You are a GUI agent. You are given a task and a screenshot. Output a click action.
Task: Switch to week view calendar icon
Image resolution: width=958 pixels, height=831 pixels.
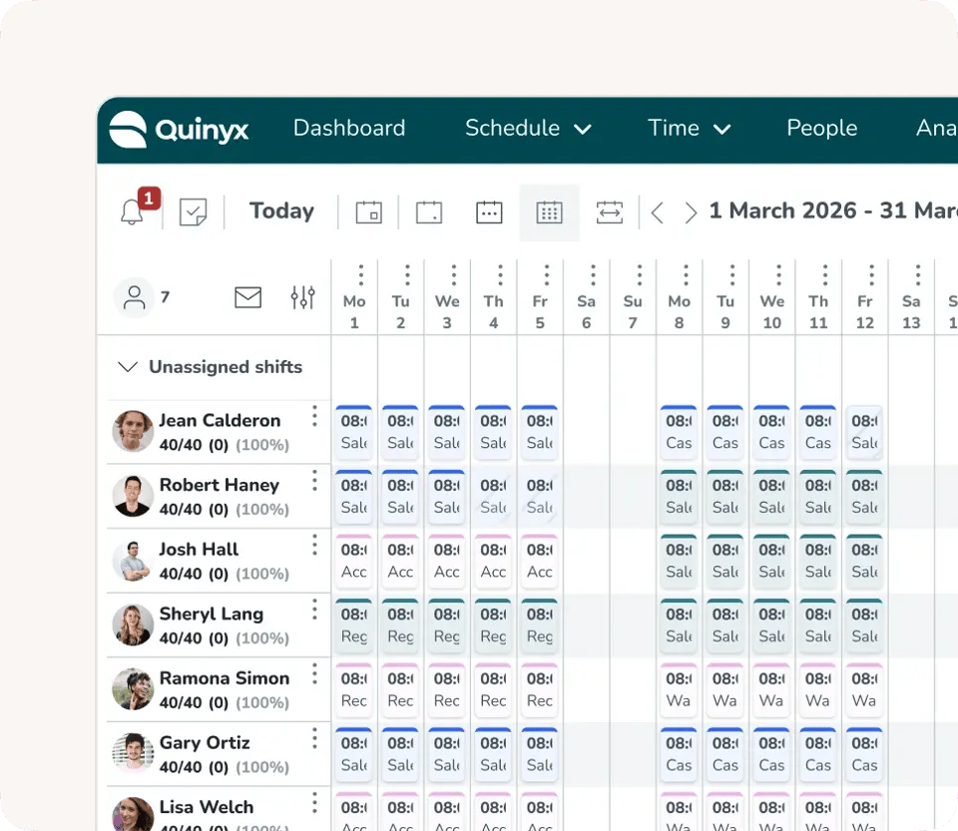click(429, 212)
